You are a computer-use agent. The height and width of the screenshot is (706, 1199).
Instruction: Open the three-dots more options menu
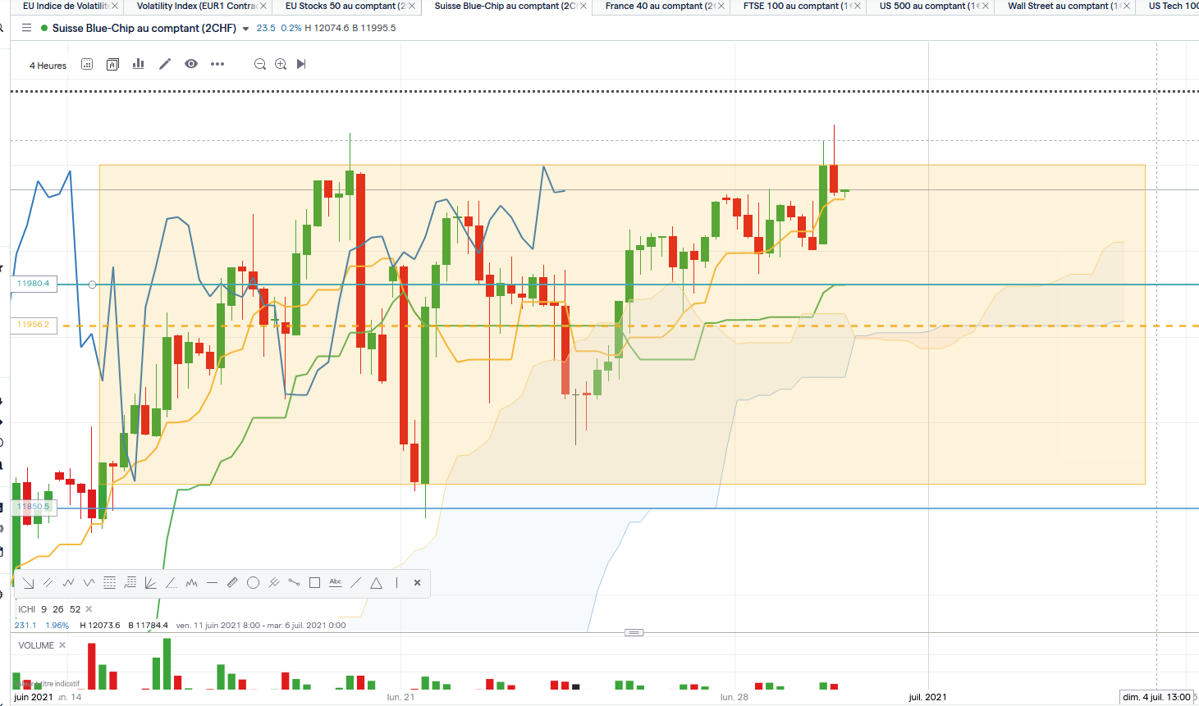coord(217,64)
